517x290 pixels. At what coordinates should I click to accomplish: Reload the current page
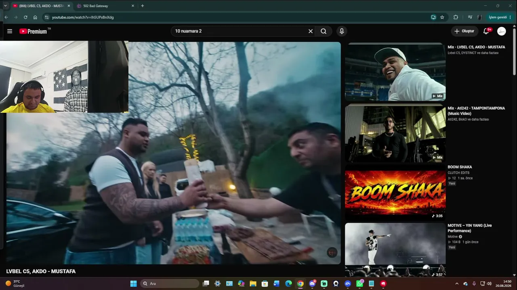coord(25,17)
